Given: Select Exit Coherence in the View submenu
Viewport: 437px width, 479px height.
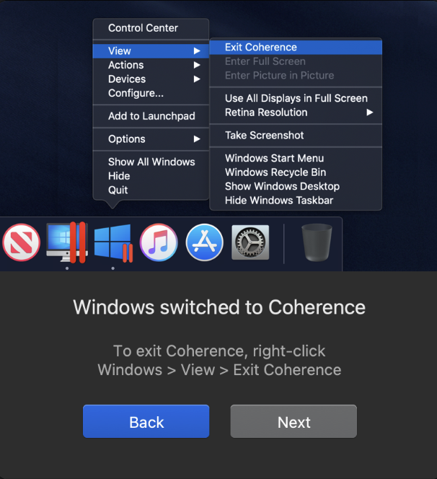Looking at the screenshot, I should (x=296, y=48).
